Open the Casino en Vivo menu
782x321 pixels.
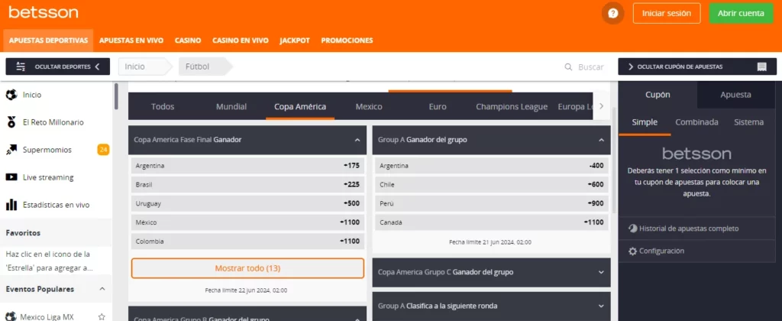click(x=240, y=40)
